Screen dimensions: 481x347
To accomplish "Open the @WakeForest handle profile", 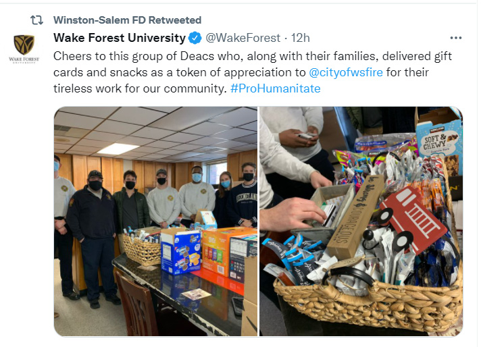I will pyautogui.click(x=243, y=38).
